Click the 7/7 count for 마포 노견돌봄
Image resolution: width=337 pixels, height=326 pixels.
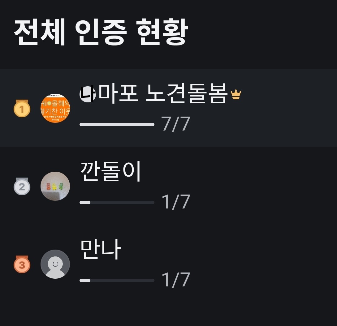[x=175, y=124]
